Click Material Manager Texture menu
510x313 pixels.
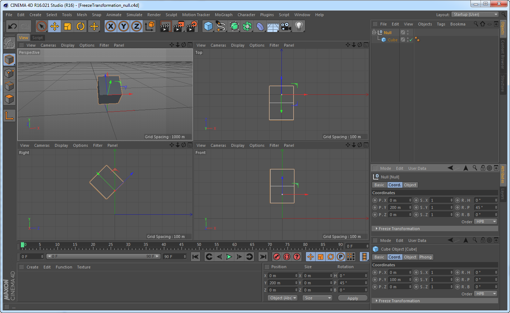pyautogui.click(x=84, y=267)
